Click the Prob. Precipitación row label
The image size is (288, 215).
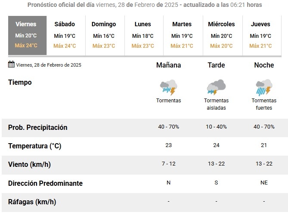tap(37, 128)
